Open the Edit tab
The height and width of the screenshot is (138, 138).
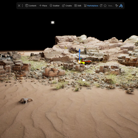78,6
